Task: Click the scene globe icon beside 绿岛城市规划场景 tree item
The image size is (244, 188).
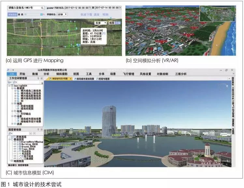Action: 18,119
